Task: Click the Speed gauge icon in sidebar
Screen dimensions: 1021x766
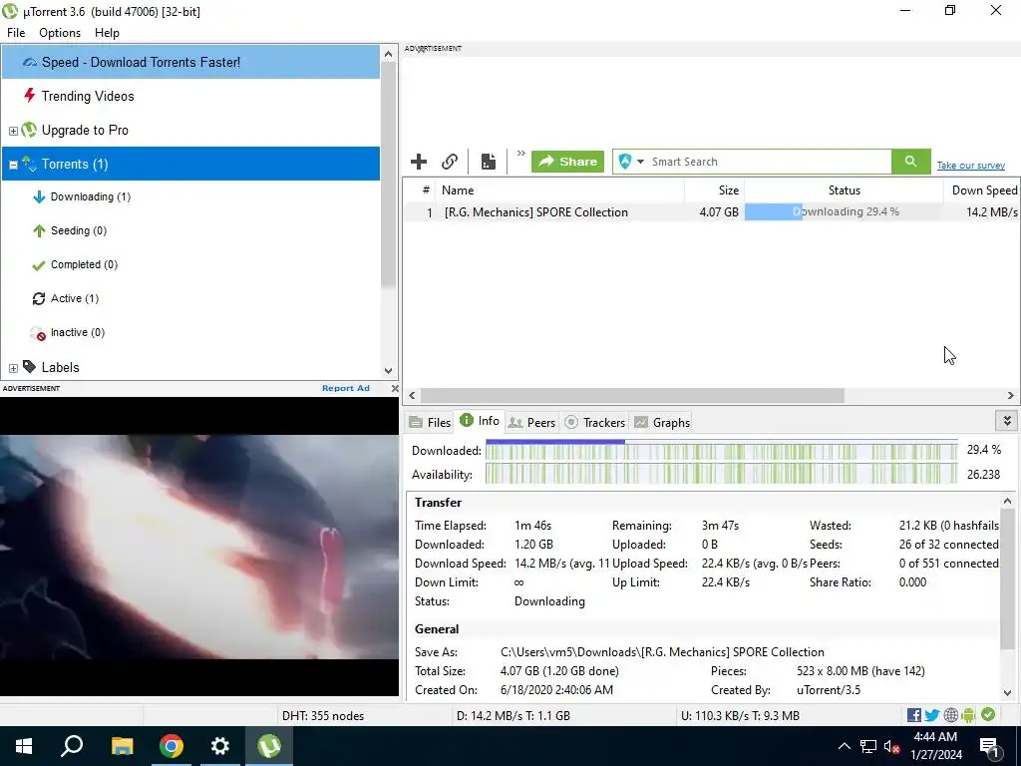Action: tap(30, 63)
